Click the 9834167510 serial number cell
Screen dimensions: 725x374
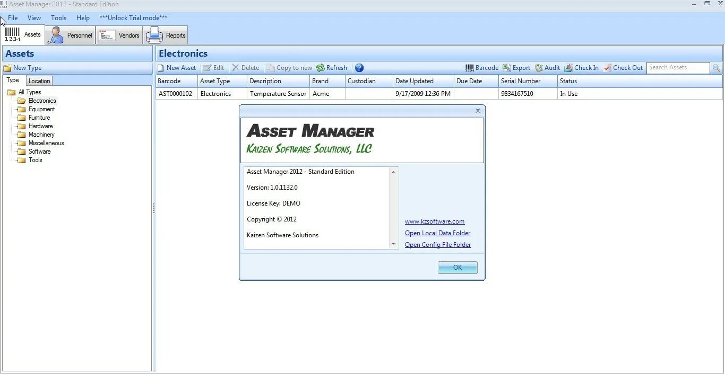click(x=528, y=94)
